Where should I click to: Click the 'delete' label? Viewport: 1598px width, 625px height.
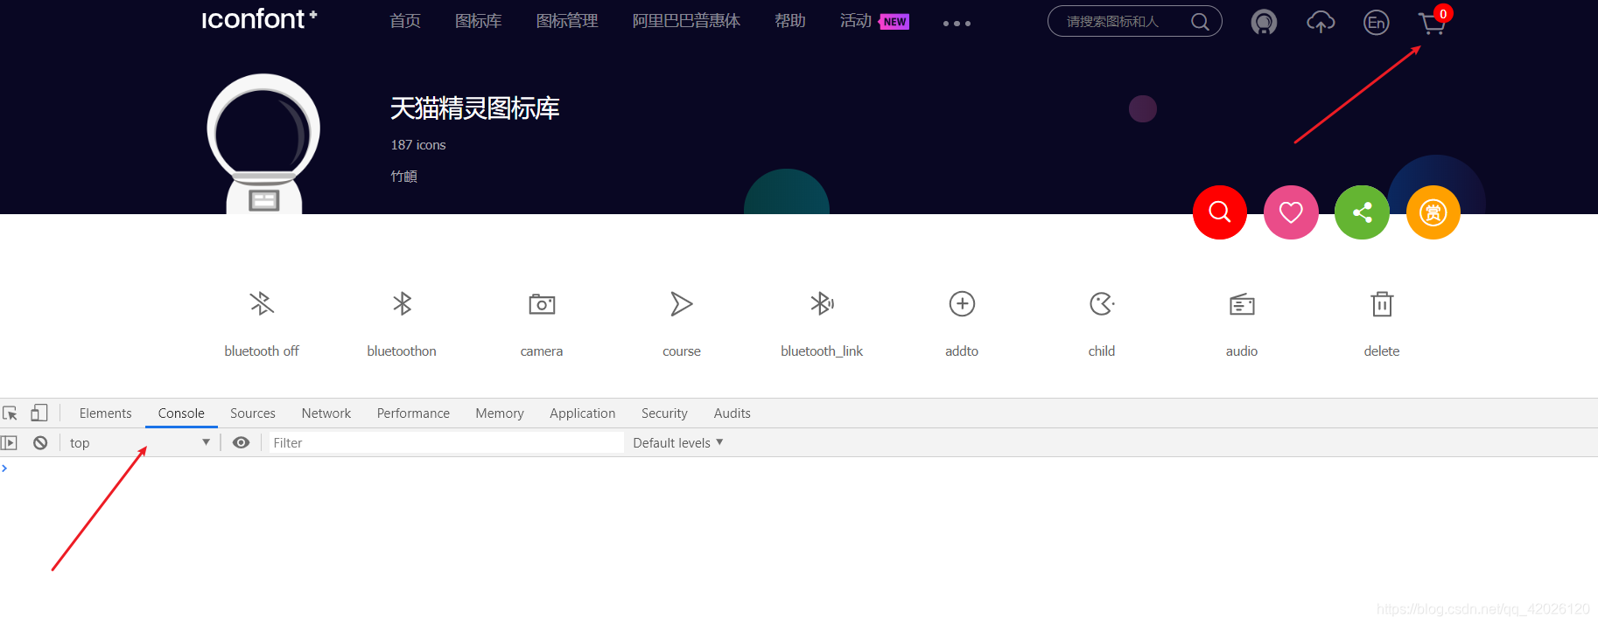(x=1382, y=351)
